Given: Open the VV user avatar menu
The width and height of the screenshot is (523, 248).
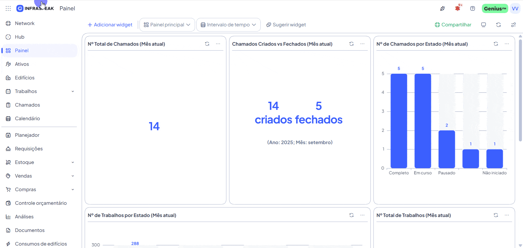Looking at the screenshot, I should 515,8.
